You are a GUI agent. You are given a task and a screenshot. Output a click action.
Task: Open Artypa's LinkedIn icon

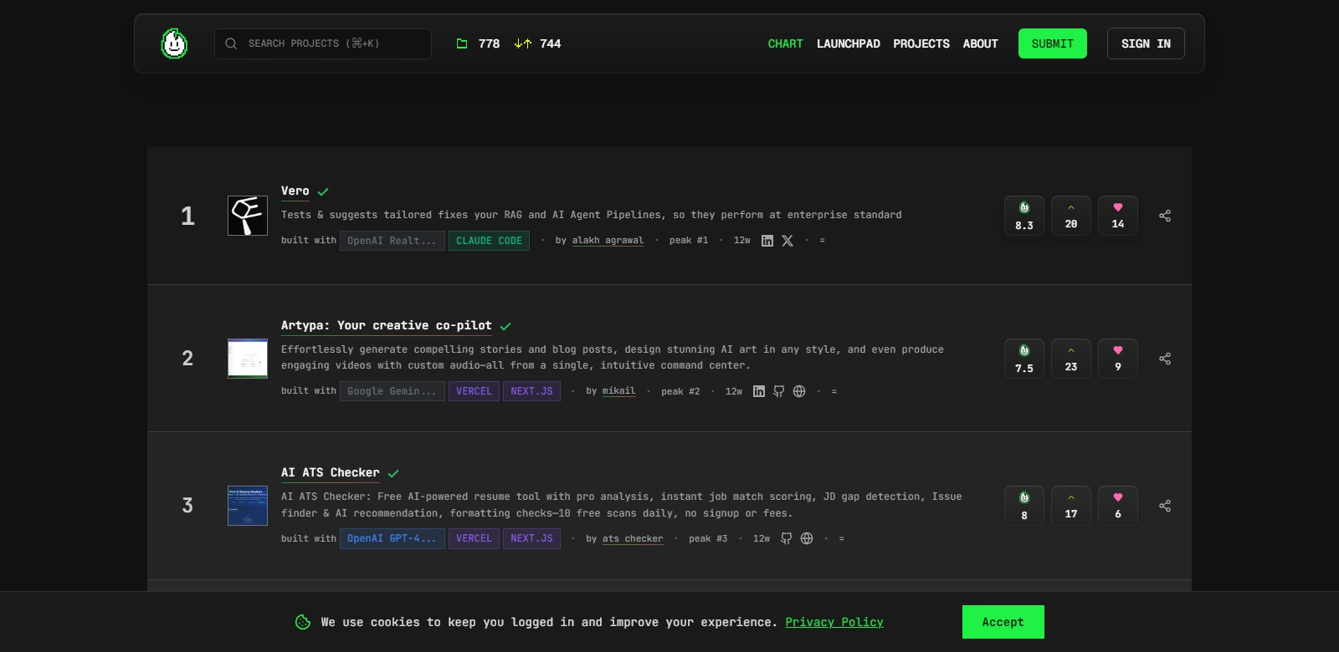pos(759,391)
